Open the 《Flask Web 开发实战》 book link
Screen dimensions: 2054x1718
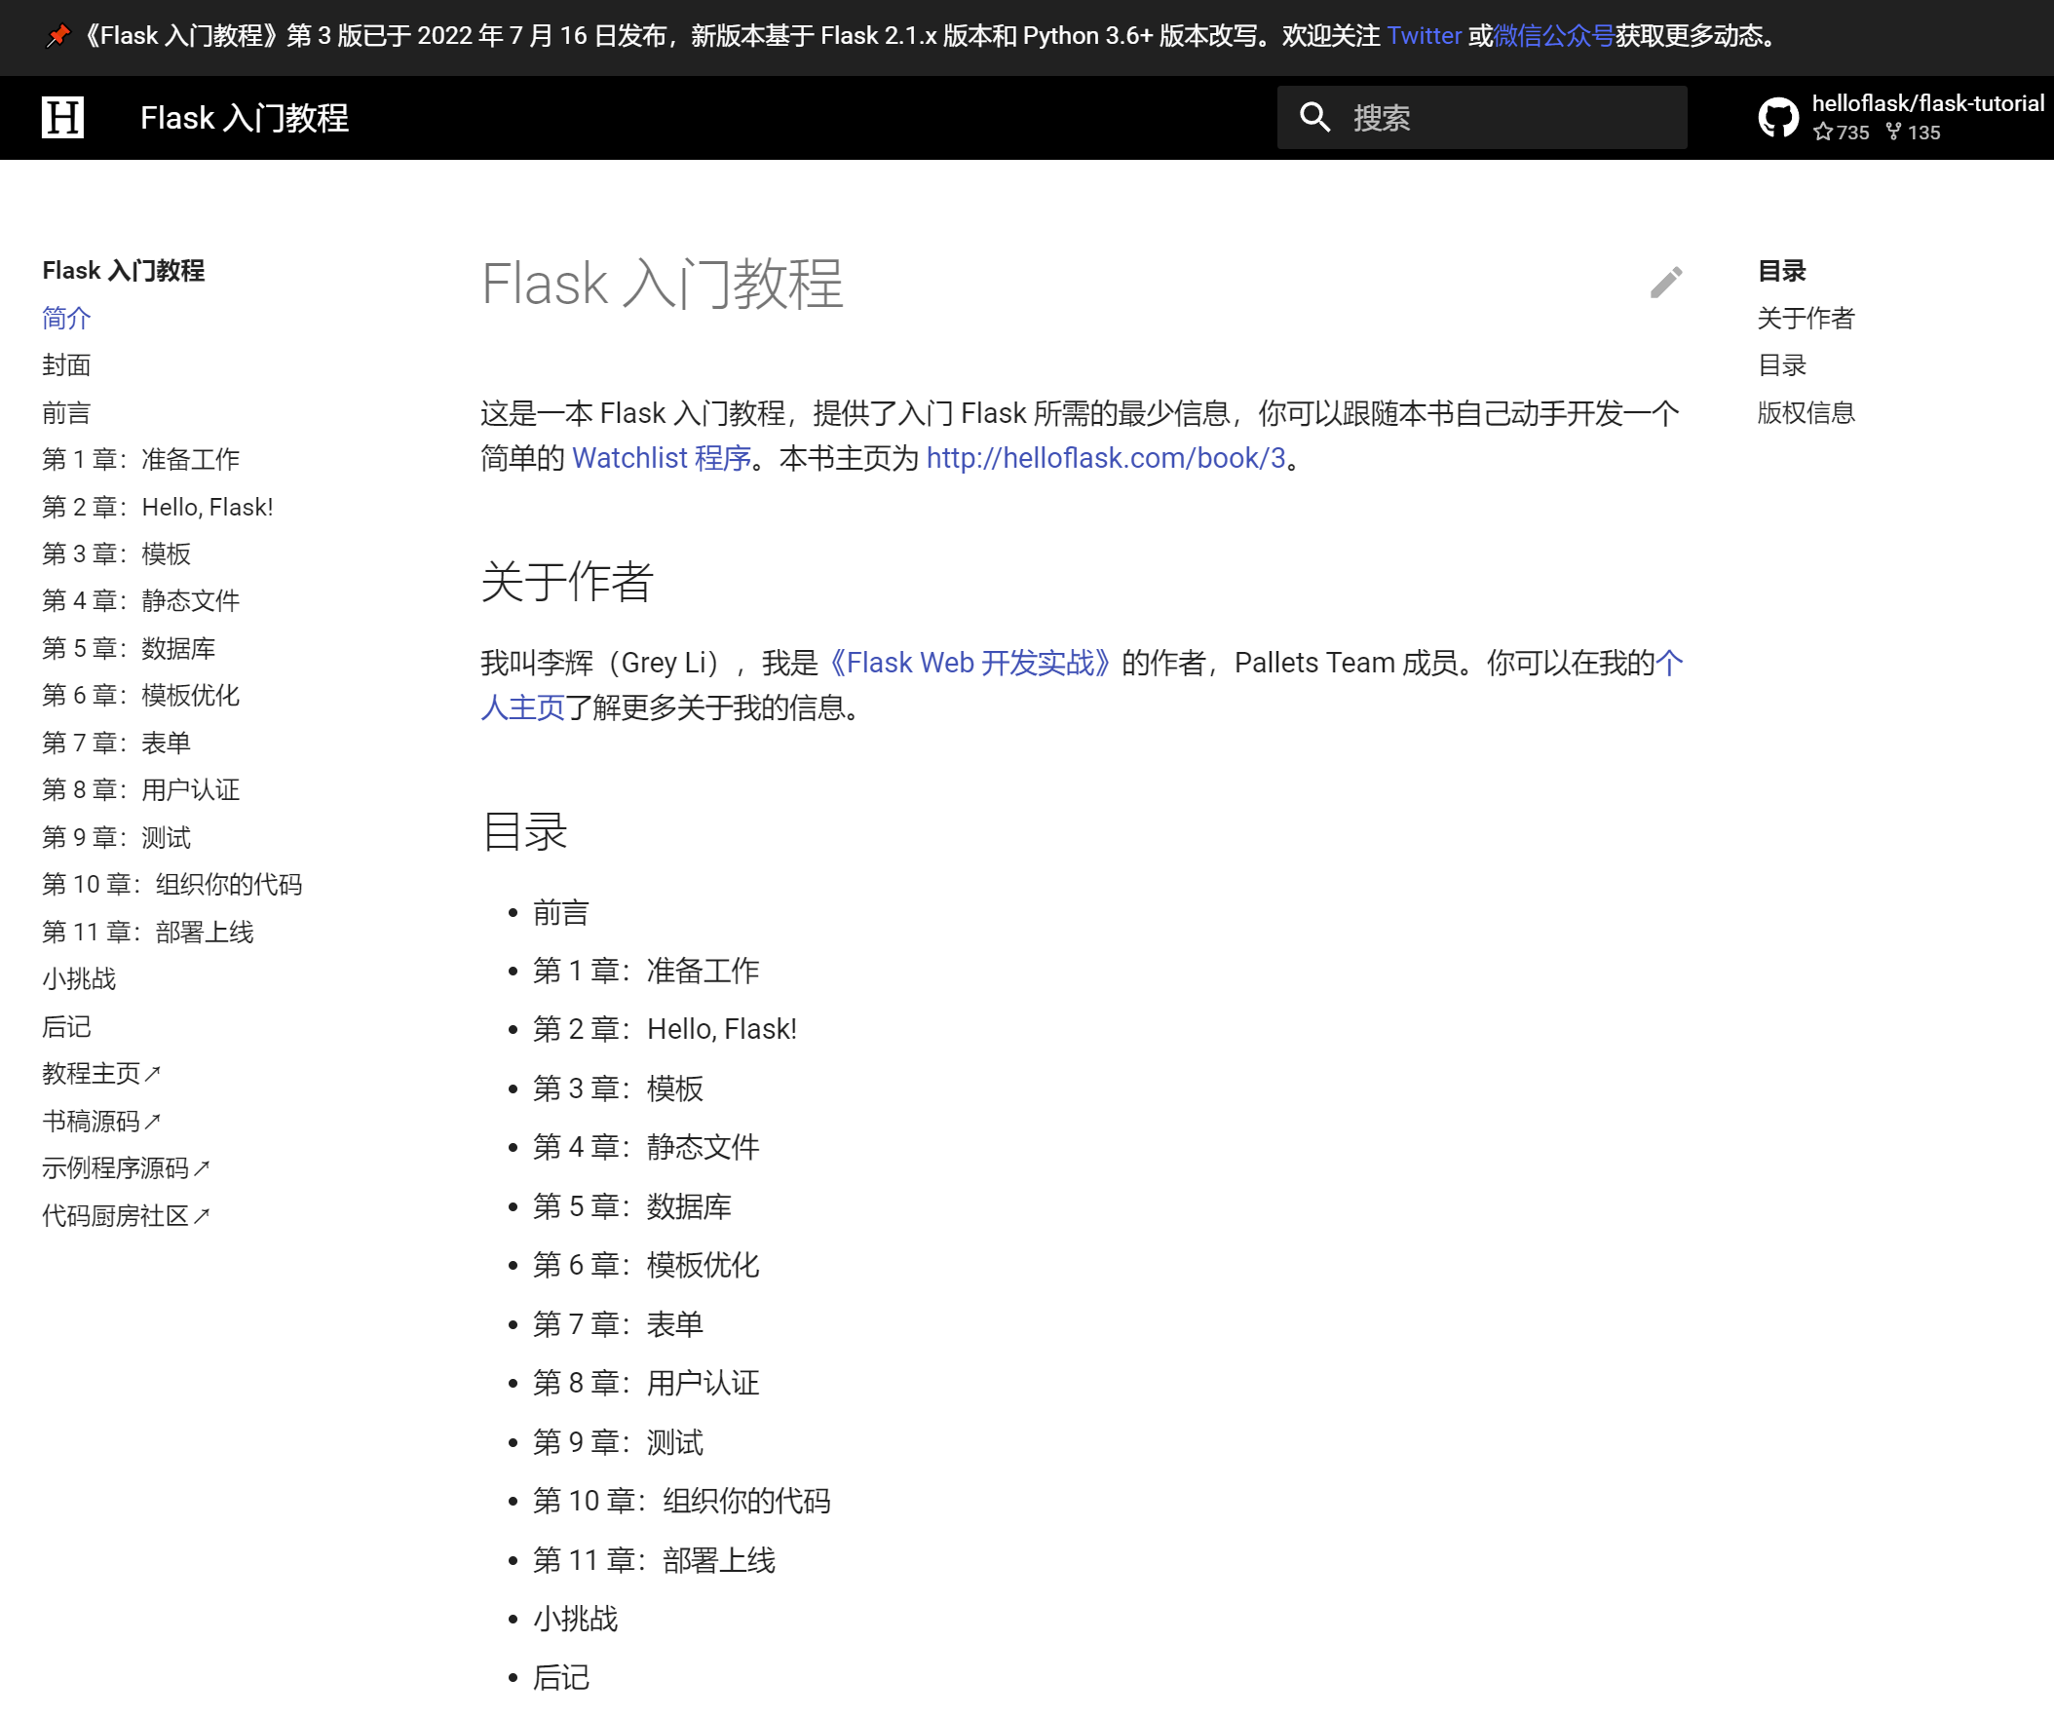[x=970, y=663]
